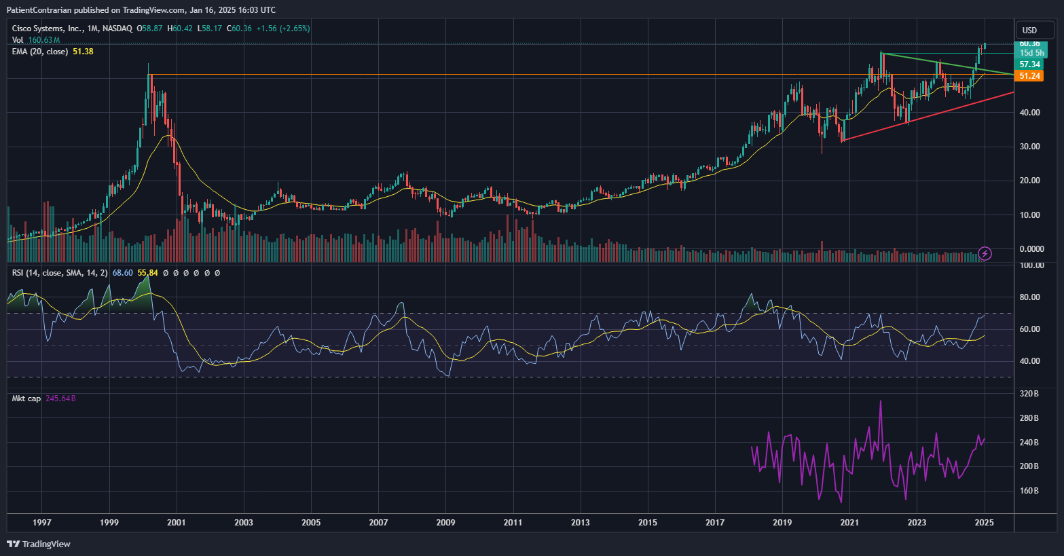The height and width of the screenshot is (556, 1064).
Task: Click the 80.00 RSI scale label
Action: click(1030, 297)
